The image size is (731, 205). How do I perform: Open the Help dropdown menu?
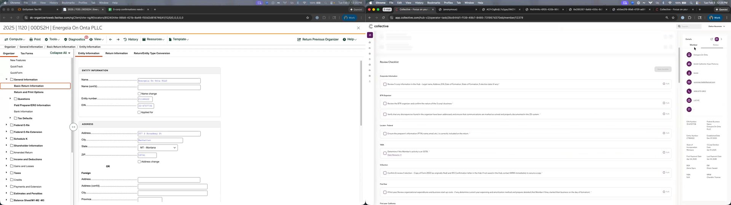350,39
